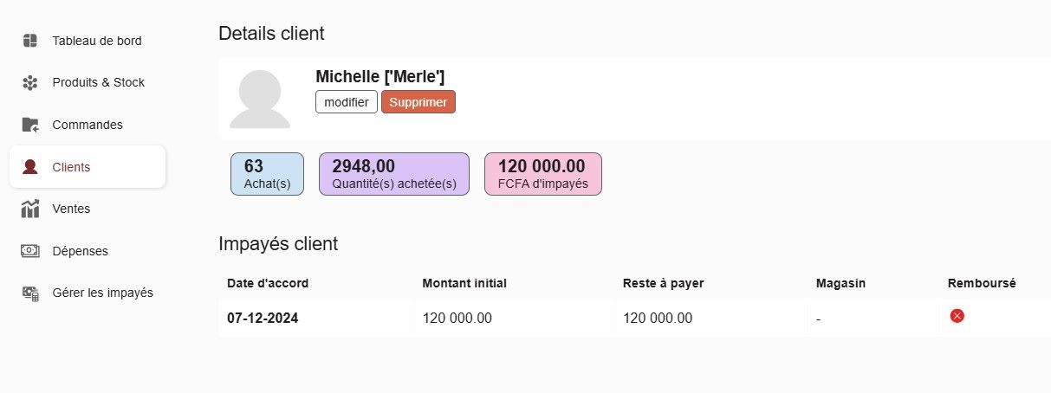Click the red not-reimbursed status icon
Image resolution: width=1051 pixels, height=393 pixels.
point(957,316)
